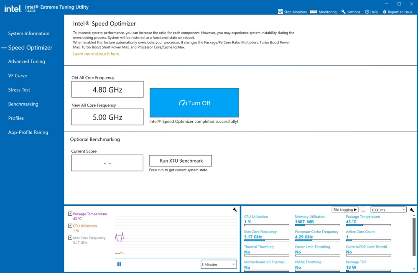Click the monitor panel scroll-down arrow

(x=414, y=269)
